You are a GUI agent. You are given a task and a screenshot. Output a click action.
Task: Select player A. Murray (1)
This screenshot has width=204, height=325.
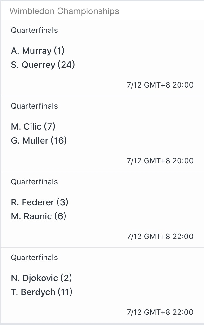38,51
